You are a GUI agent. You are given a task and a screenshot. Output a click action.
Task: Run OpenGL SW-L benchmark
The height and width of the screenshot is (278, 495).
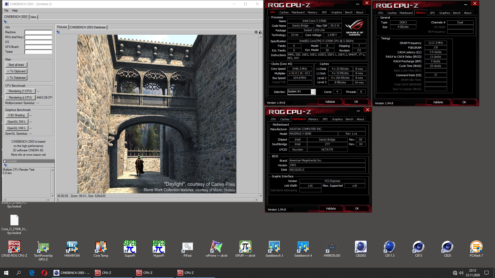[16, 122]
